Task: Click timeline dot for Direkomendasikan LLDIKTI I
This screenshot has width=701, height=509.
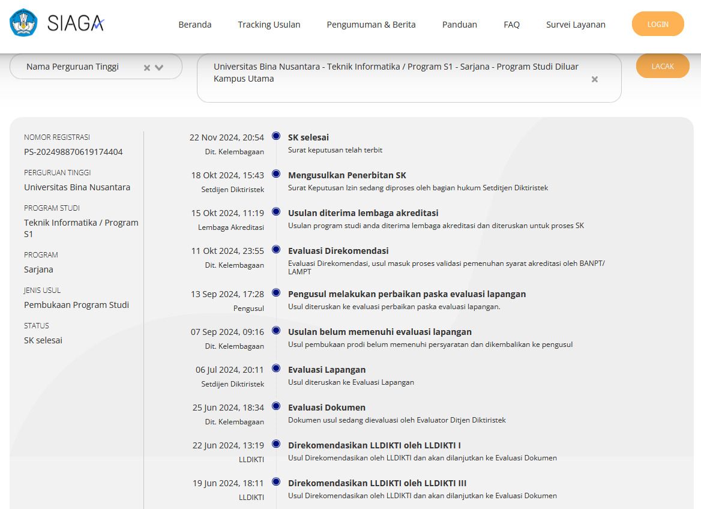Action: point(276,444)
